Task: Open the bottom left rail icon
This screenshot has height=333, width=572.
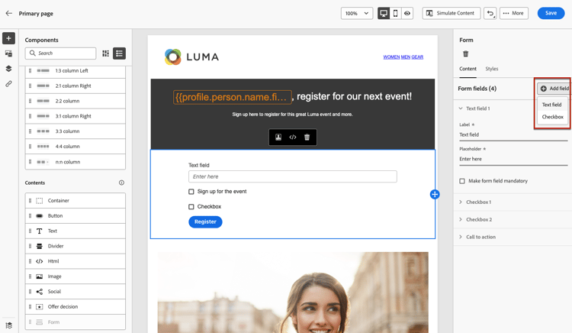Action: coord(8,325)
